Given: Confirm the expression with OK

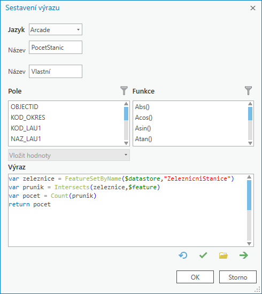Looking at the screenshot, I should (195, 277).
